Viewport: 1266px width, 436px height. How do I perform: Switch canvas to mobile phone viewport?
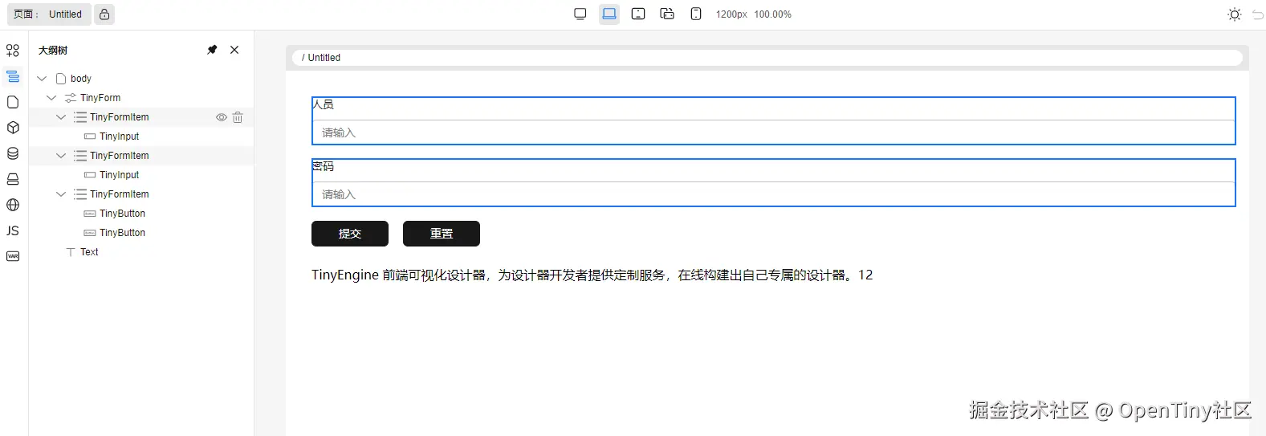point(696,14)
